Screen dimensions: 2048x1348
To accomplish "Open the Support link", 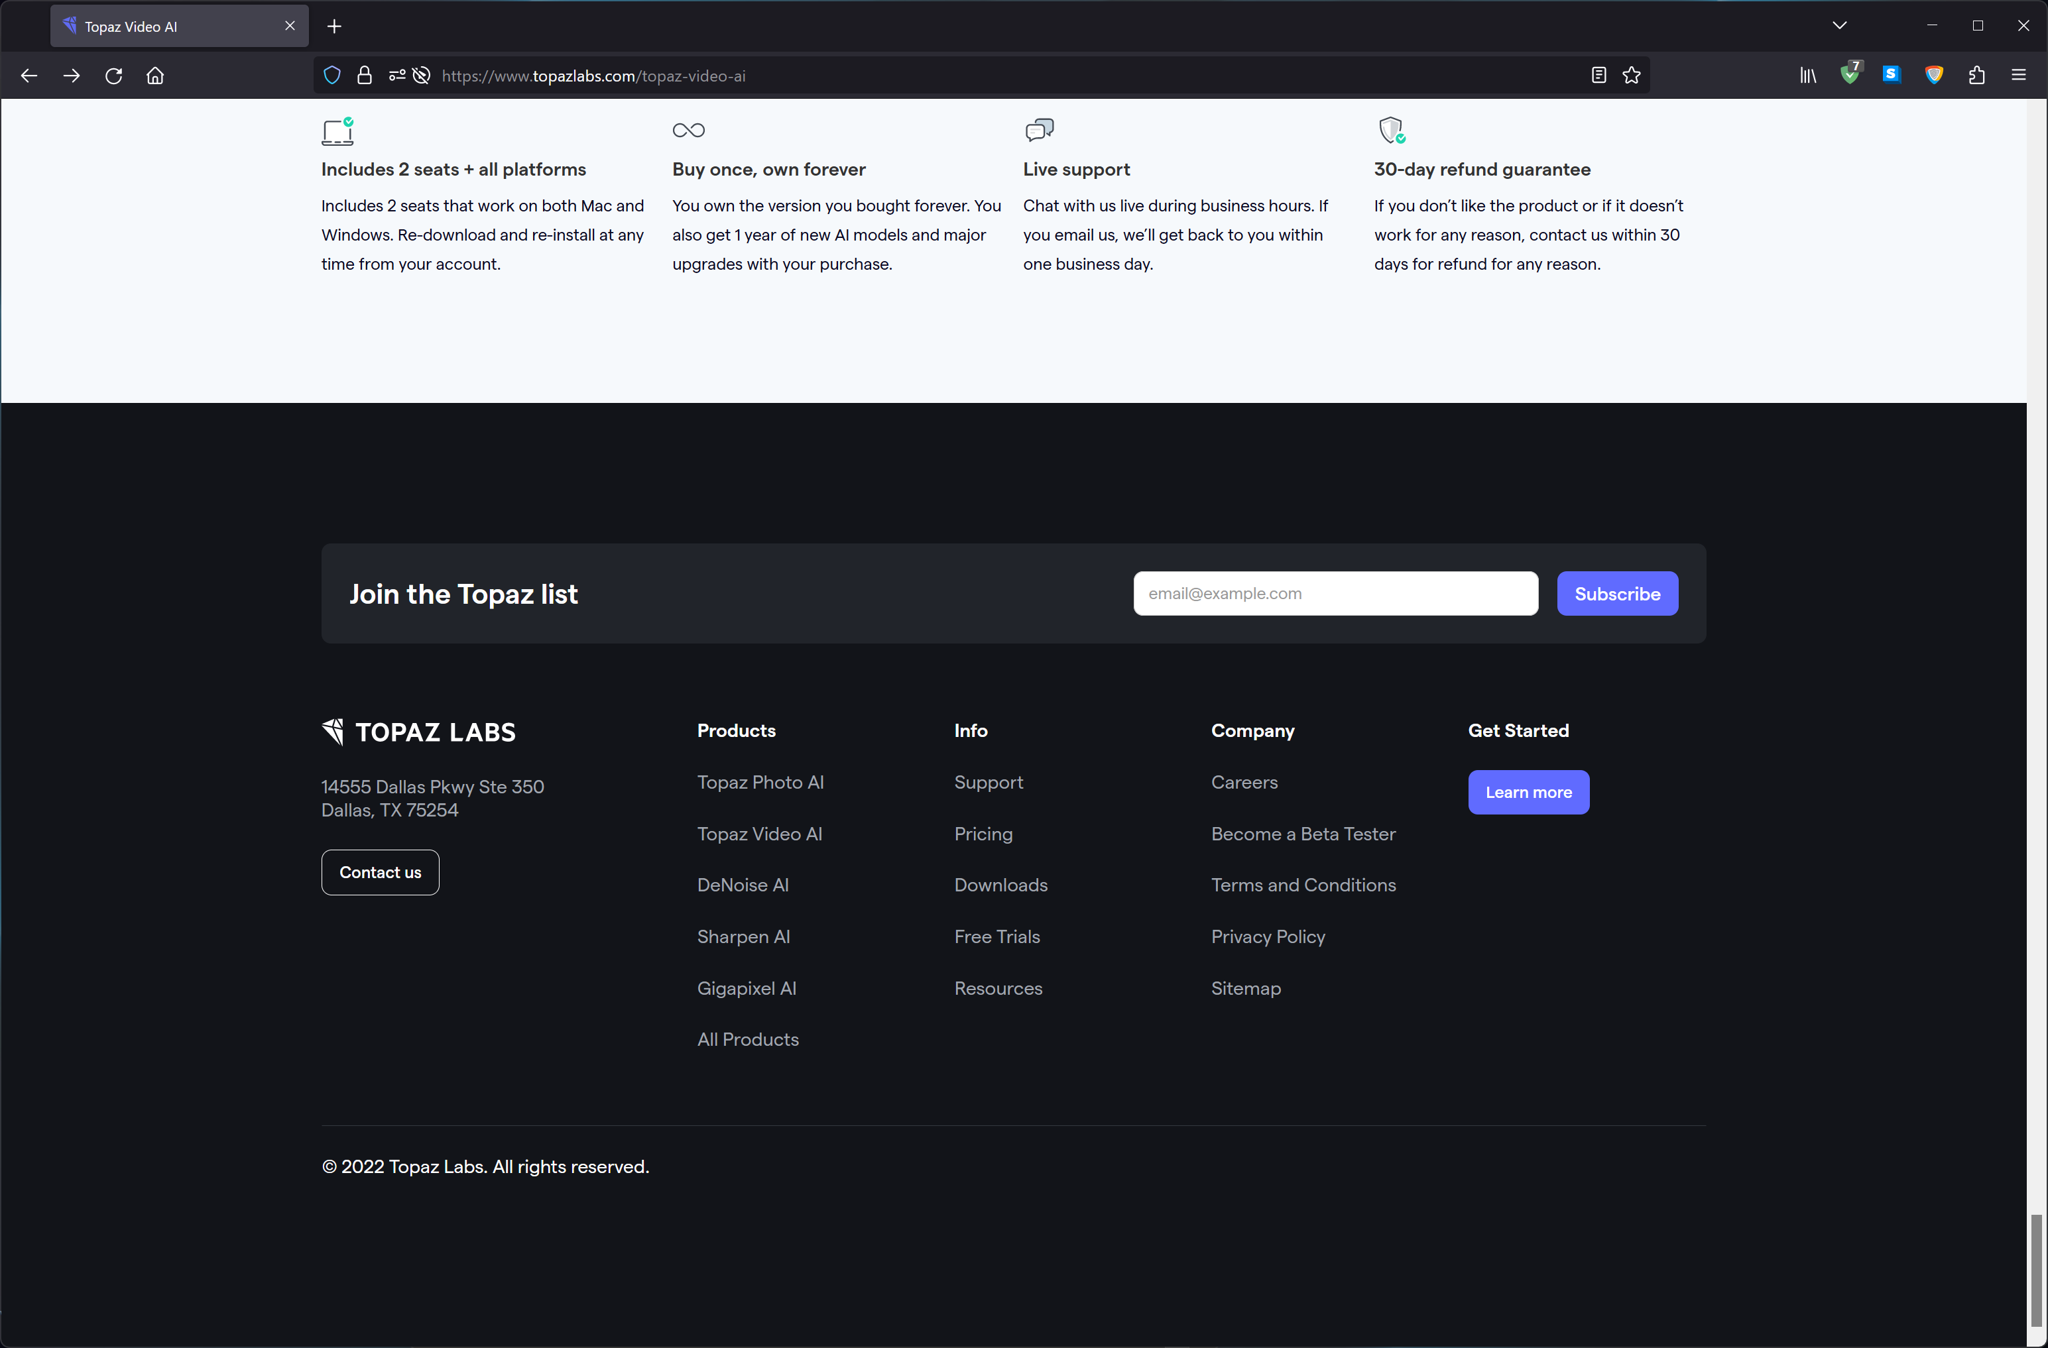I will 989,782.
